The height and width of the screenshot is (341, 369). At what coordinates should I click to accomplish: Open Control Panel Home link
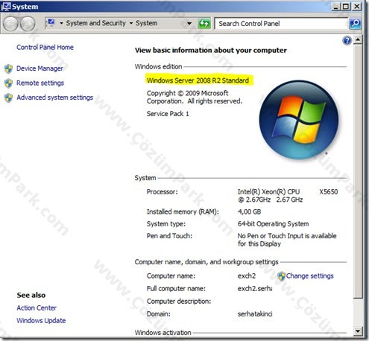(45, 47)
